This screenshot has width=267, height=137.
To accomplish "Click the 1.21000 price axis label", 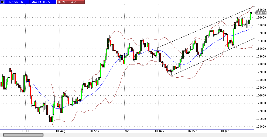I will pyautogui.click(x=260, y=119).
